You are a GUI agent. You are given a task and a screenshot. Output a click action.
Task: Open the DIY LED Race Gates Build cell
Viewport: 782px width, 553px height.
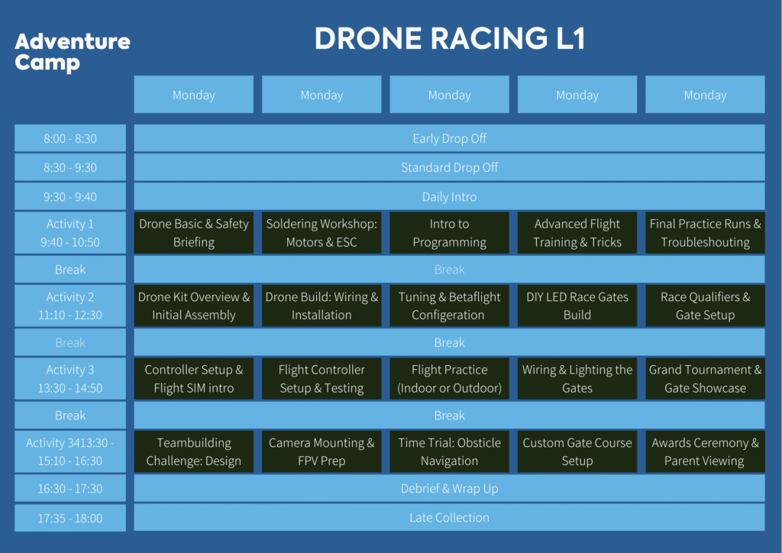click(577, 306)
